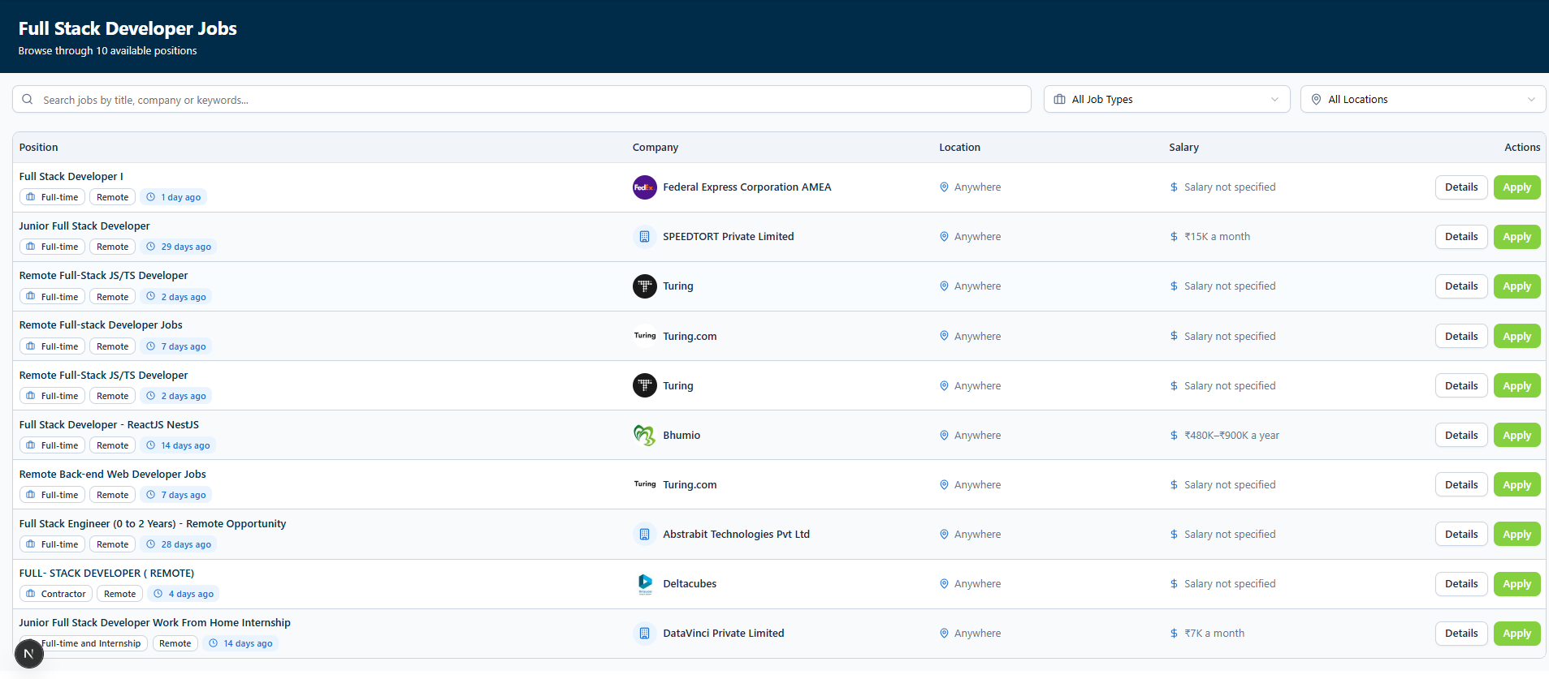Click the search magnifier icon

[x=28, y=99]
